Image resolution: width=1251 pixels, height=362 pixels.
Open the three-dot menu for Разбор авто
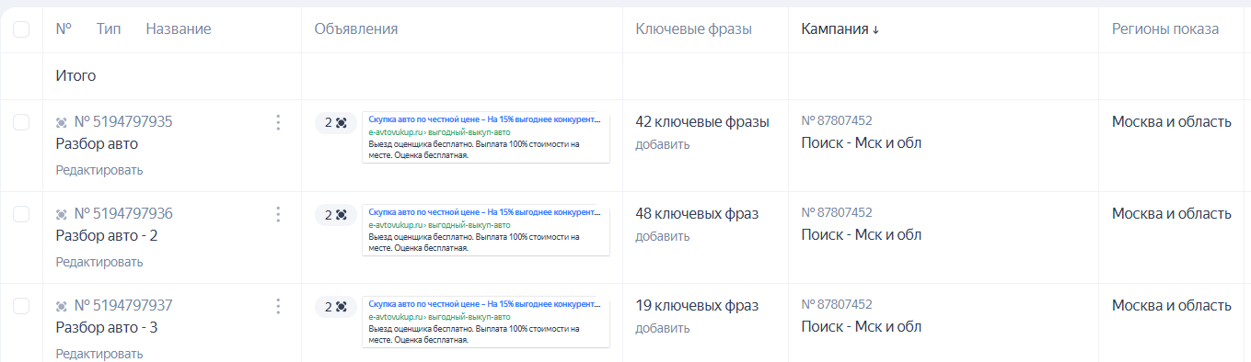coord(278,122)
